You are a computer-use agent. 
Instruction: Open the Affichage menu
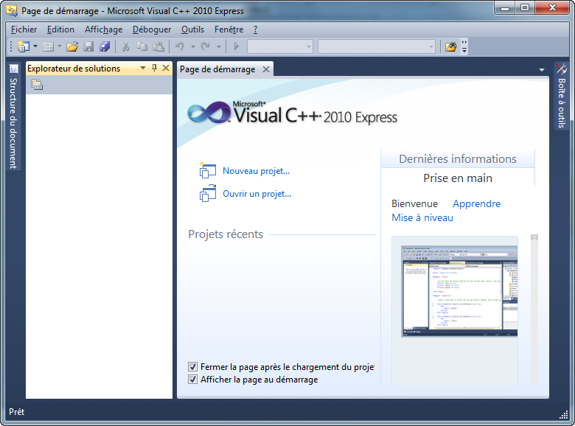(103, 29)
